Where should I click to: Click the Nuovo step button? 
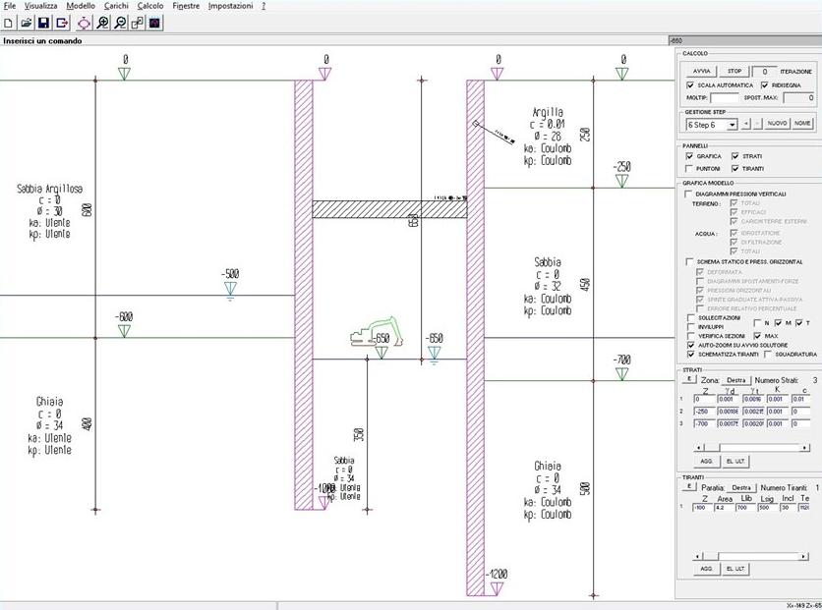point(778,124)
